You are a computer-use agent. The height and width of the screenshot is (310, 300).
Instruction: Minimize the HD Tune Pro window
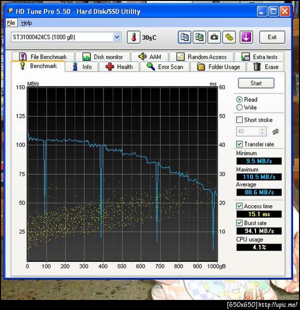coord(262,11)
